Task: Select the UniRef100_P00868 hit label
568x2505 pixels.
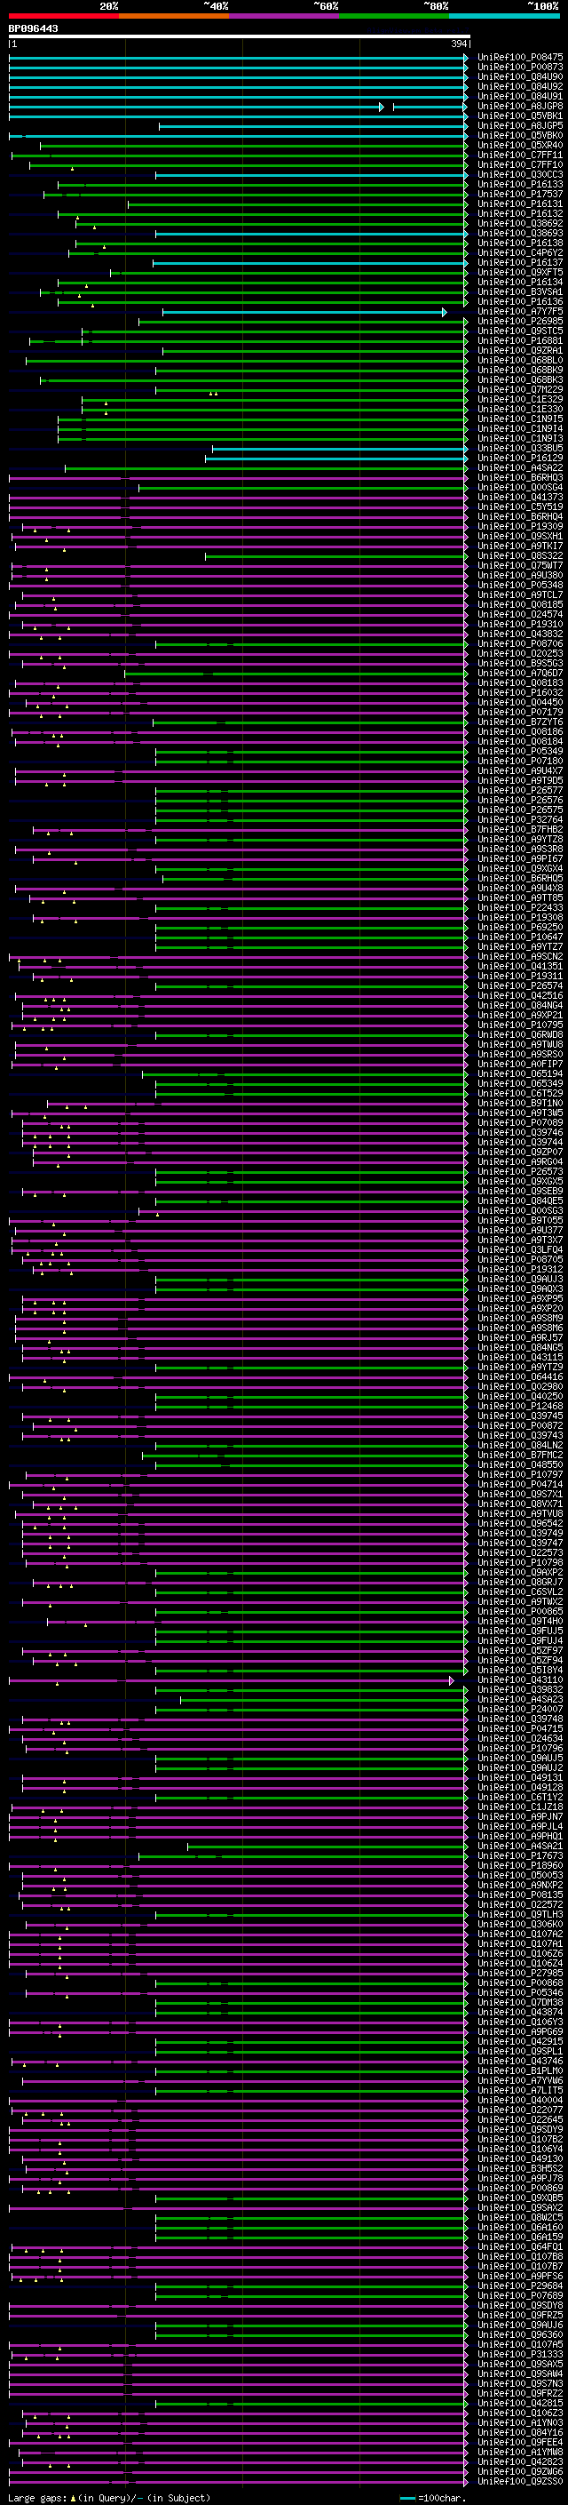Action: pyautogui.click(x=519, y=1983)
